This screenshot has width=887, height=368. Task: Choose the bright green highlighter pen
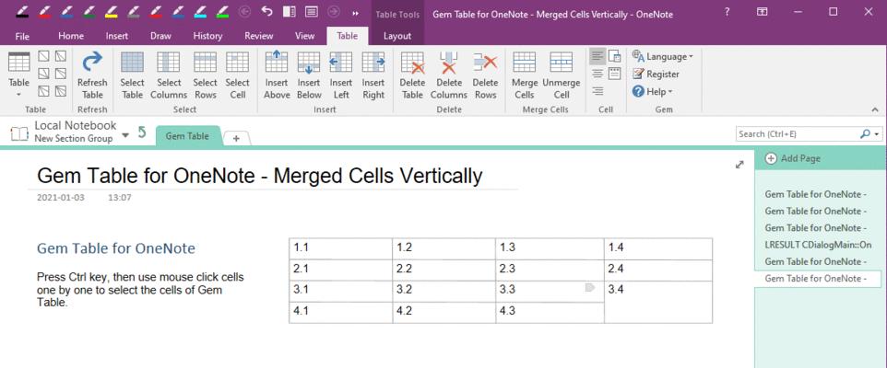[222, 12]
